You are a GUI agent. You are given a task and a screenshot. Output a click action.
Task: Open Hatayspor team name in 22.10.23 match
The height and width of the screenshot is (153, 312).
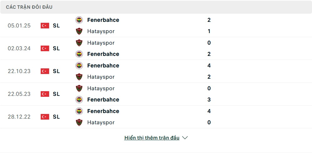point(101,77)
